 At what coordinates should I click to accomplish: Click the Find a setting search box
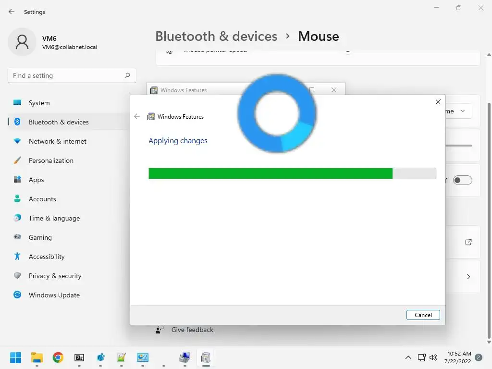pos(72,75)
